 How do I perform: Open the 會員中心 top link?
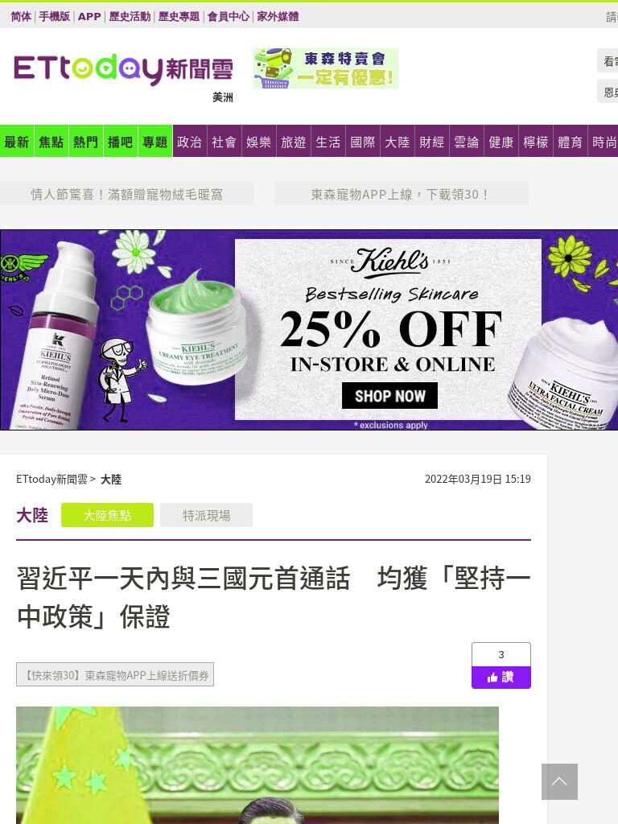[228, 16]
